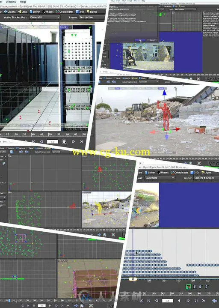This screenshot has height=308, width=219.
Task: Open Lights room in Camera & Graphs window
Action: pos(207,173)
